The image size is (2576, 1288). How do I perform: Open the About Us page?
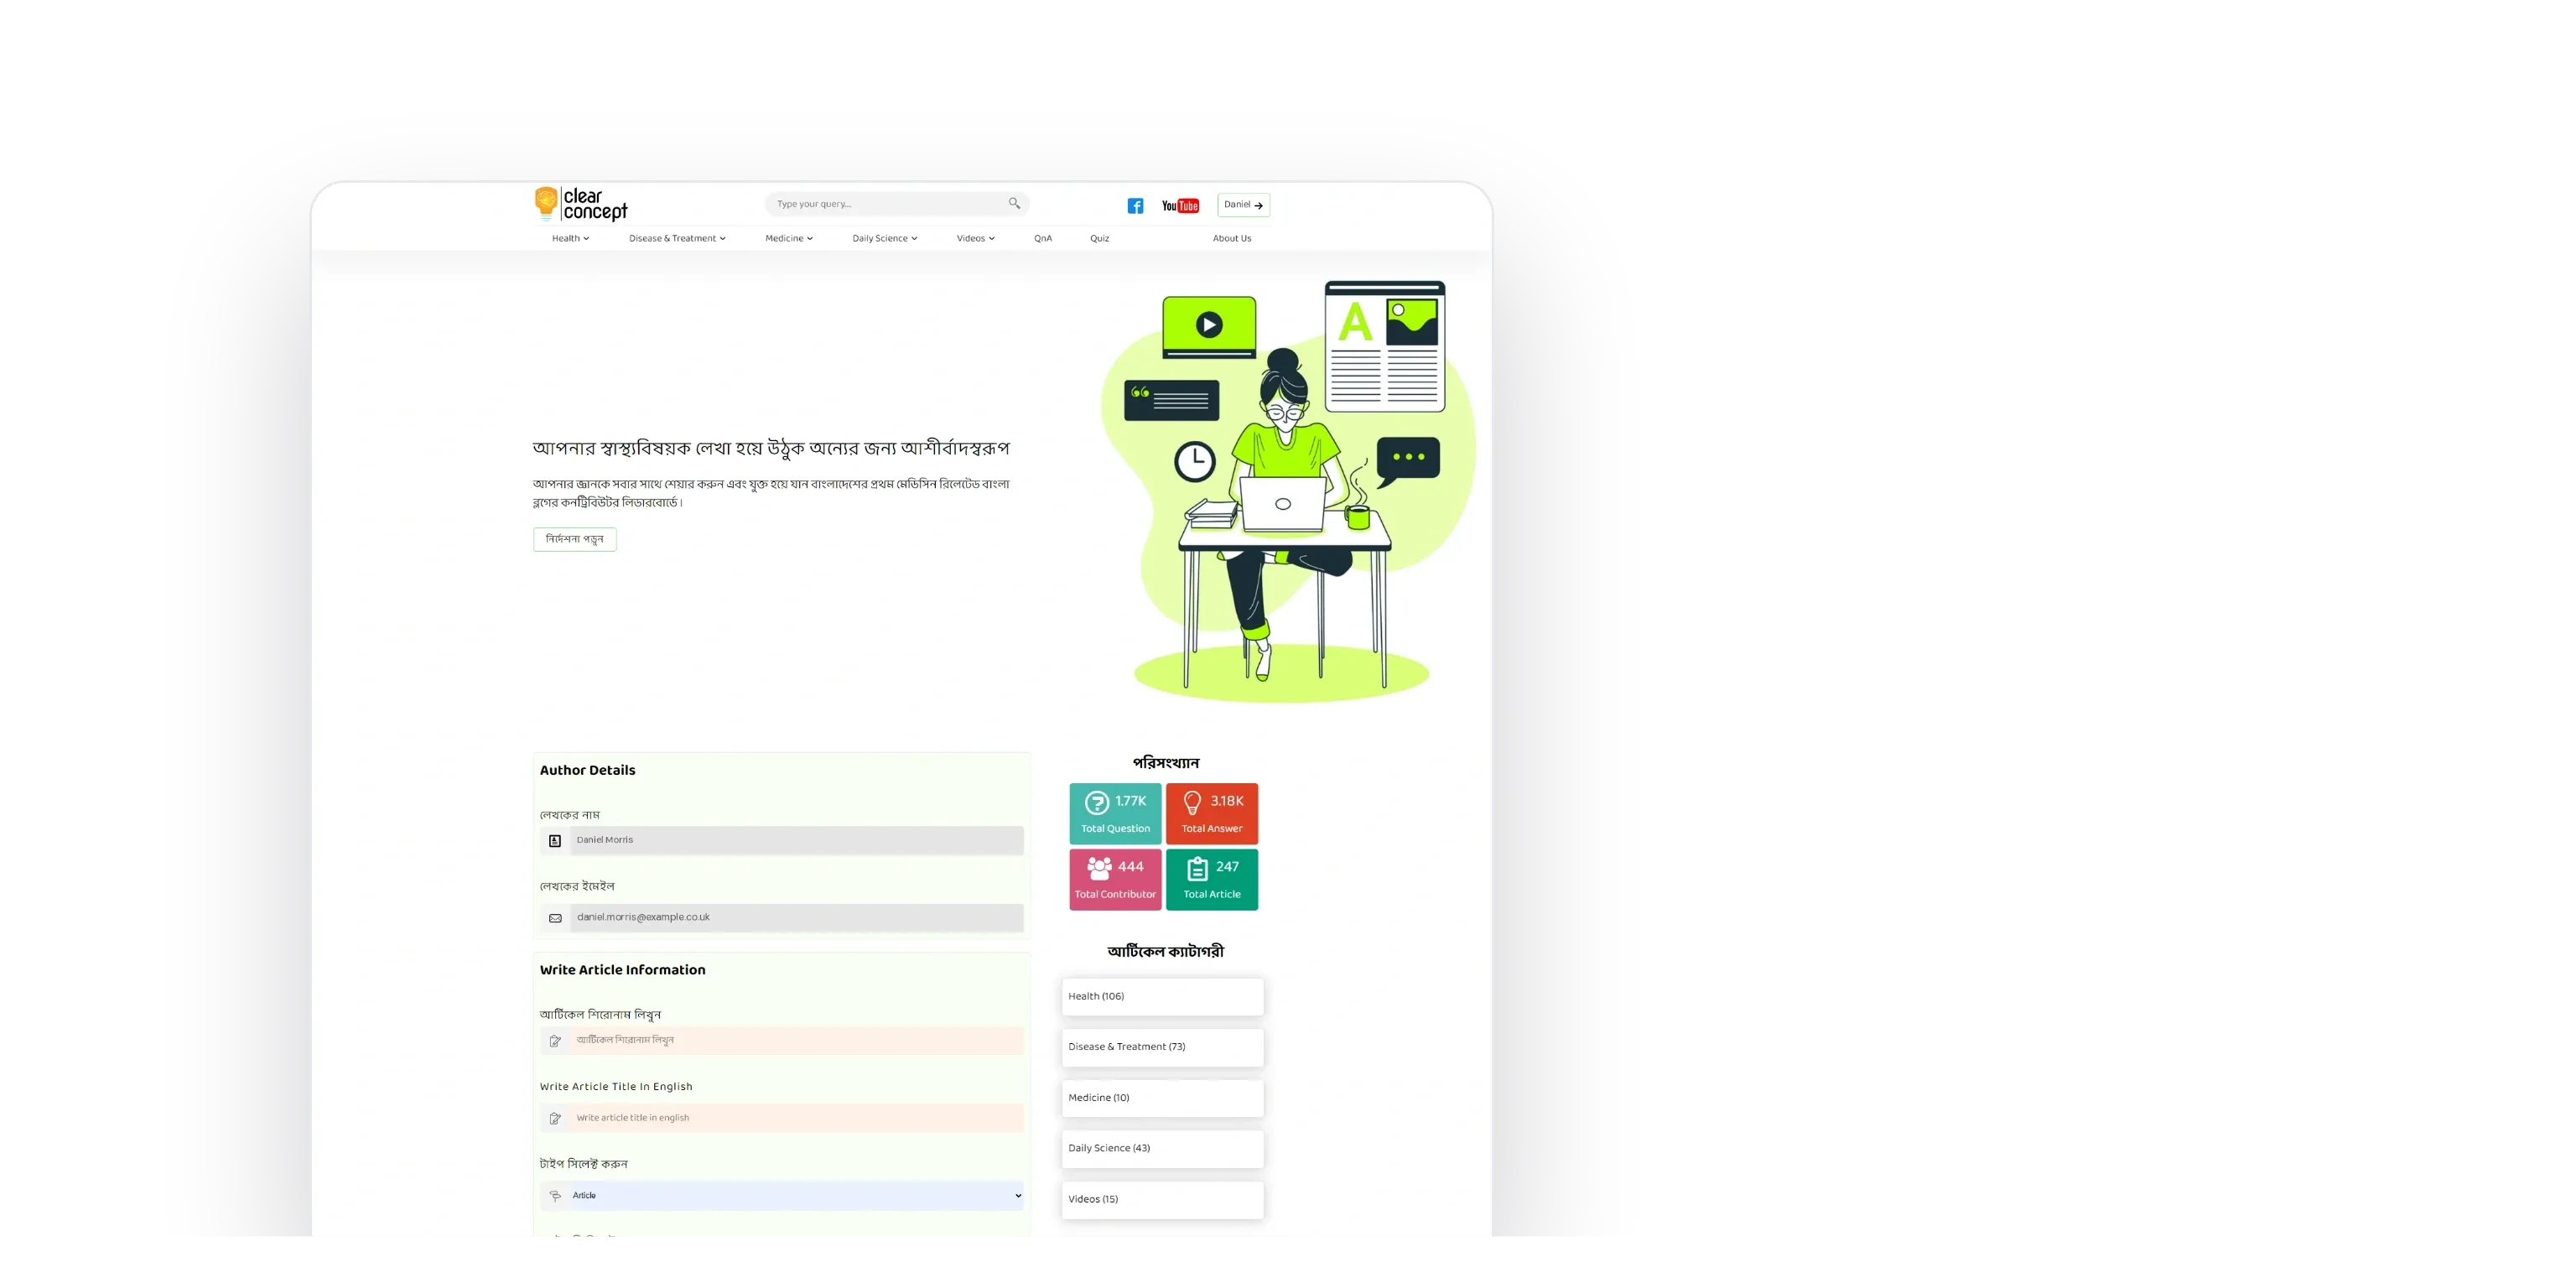(1232, 238)
